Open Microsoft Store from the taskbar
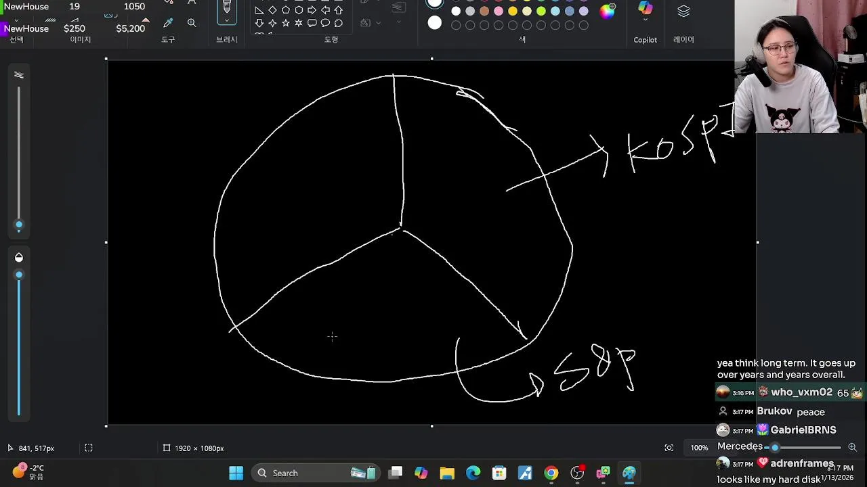Screen dimensions: 867x487 coord(499,473)
